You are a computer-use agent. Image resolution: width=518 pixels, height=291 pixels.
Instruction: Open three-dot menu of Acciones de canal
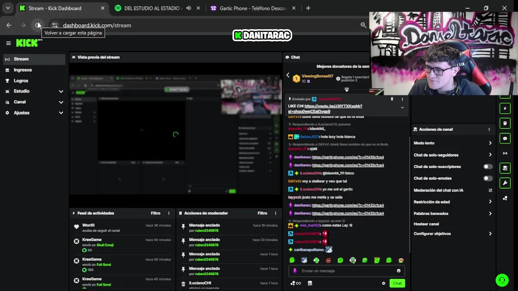[x=489, y=129]
